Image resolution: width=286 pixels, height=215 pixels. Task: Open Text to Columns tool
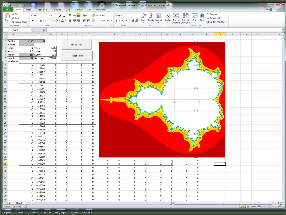pos(176,17)
